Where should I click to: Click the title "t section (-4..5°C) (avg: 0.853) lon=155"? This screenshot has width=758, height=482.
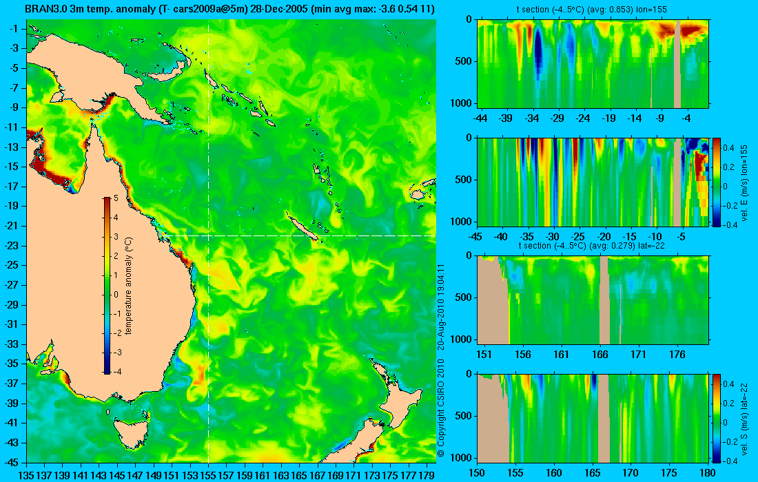pos(593,9)
